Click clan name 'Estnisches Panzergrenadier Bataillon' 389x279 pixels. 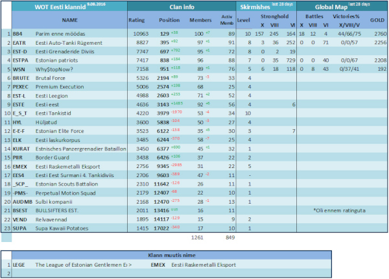(x=80, y=149)
